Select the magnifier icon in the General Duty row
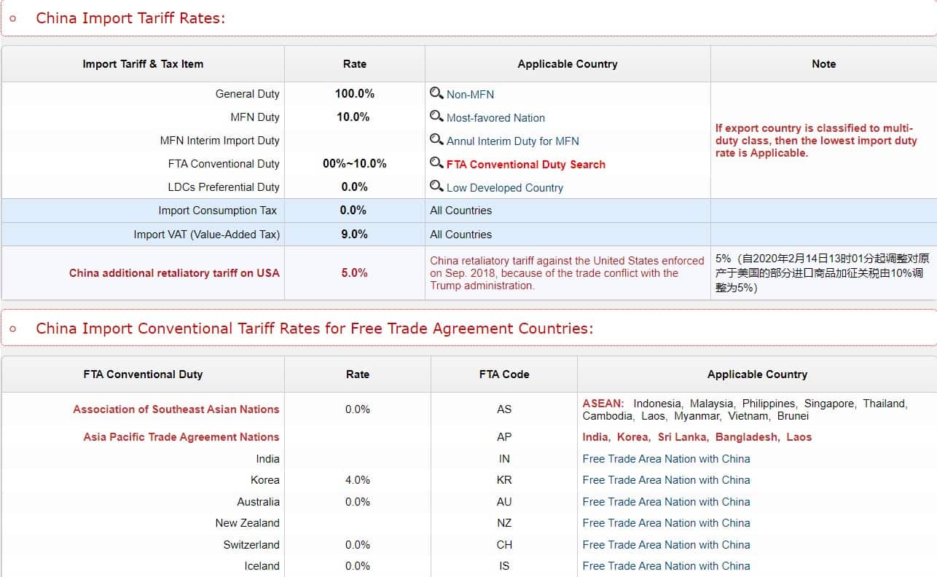 click(x=436, y=94)
